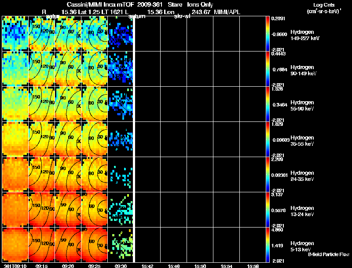This screenshot has height=268, width=352.
Task: Click the color bar beside Hydrogen 24-35 keV
Action: click(x=268, y=175)
